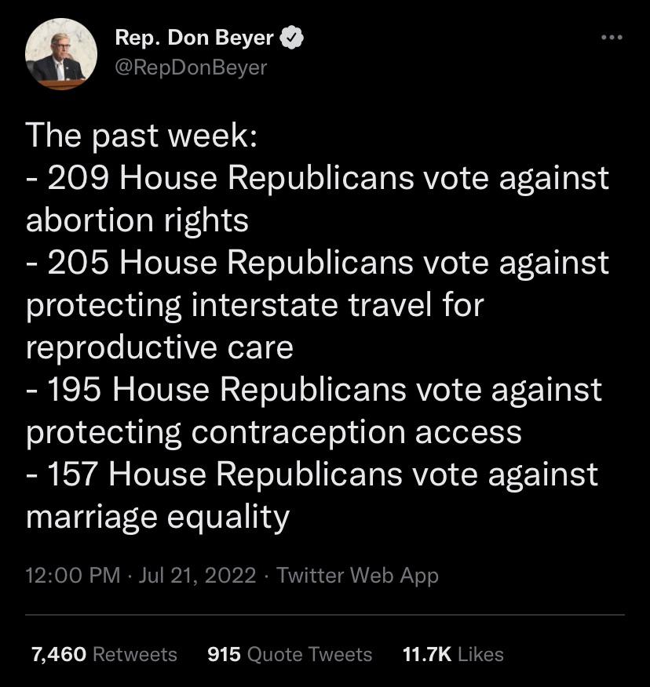This screenshot has height=687, width=650.
Task: Click the "205 House Republicans" tweet line
Action: (318, 263)
